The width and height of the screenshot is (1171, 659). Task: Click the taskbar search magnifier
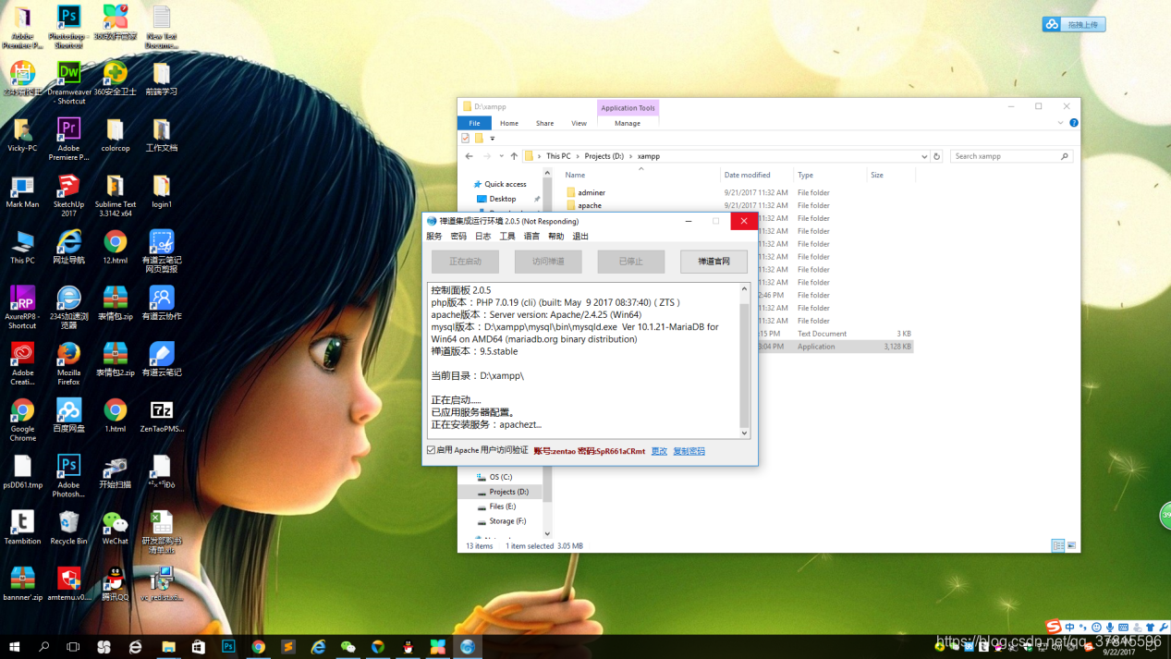pos(43,647)
